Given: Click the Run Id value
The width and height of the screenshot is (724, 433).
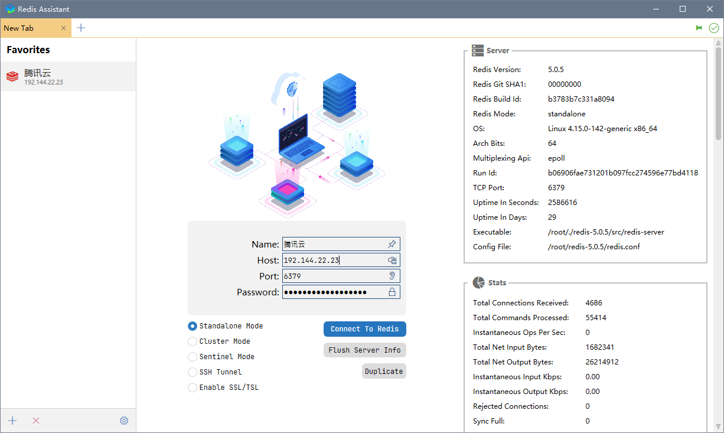Looking at the screenshot, I should (x=623, y=173).
